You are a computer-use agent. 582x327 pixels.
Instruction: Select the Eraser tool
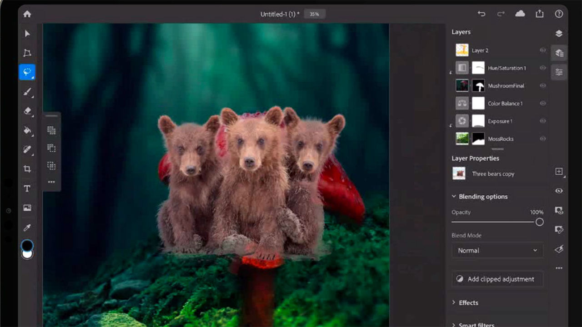point(27,111)
